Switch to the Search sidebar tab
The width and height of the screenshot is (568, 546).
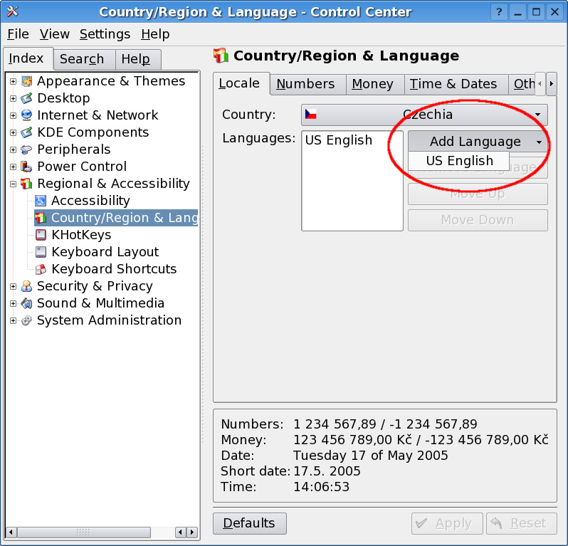[x=84, y=59]
